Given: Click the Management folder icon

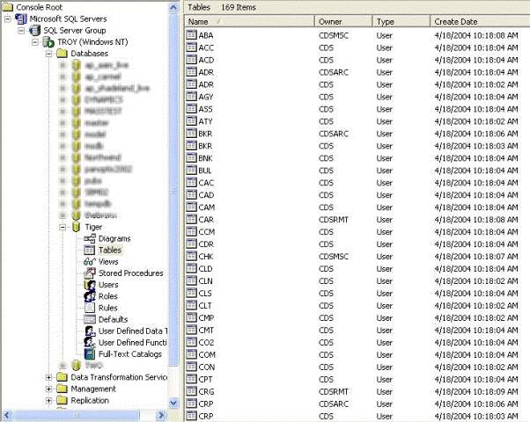Looking at the screenshot, I should coord(62,389).
